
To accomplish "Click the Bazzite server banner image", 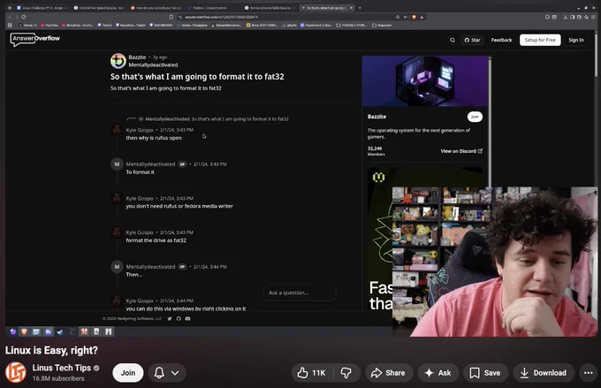I will pos(425,81).
